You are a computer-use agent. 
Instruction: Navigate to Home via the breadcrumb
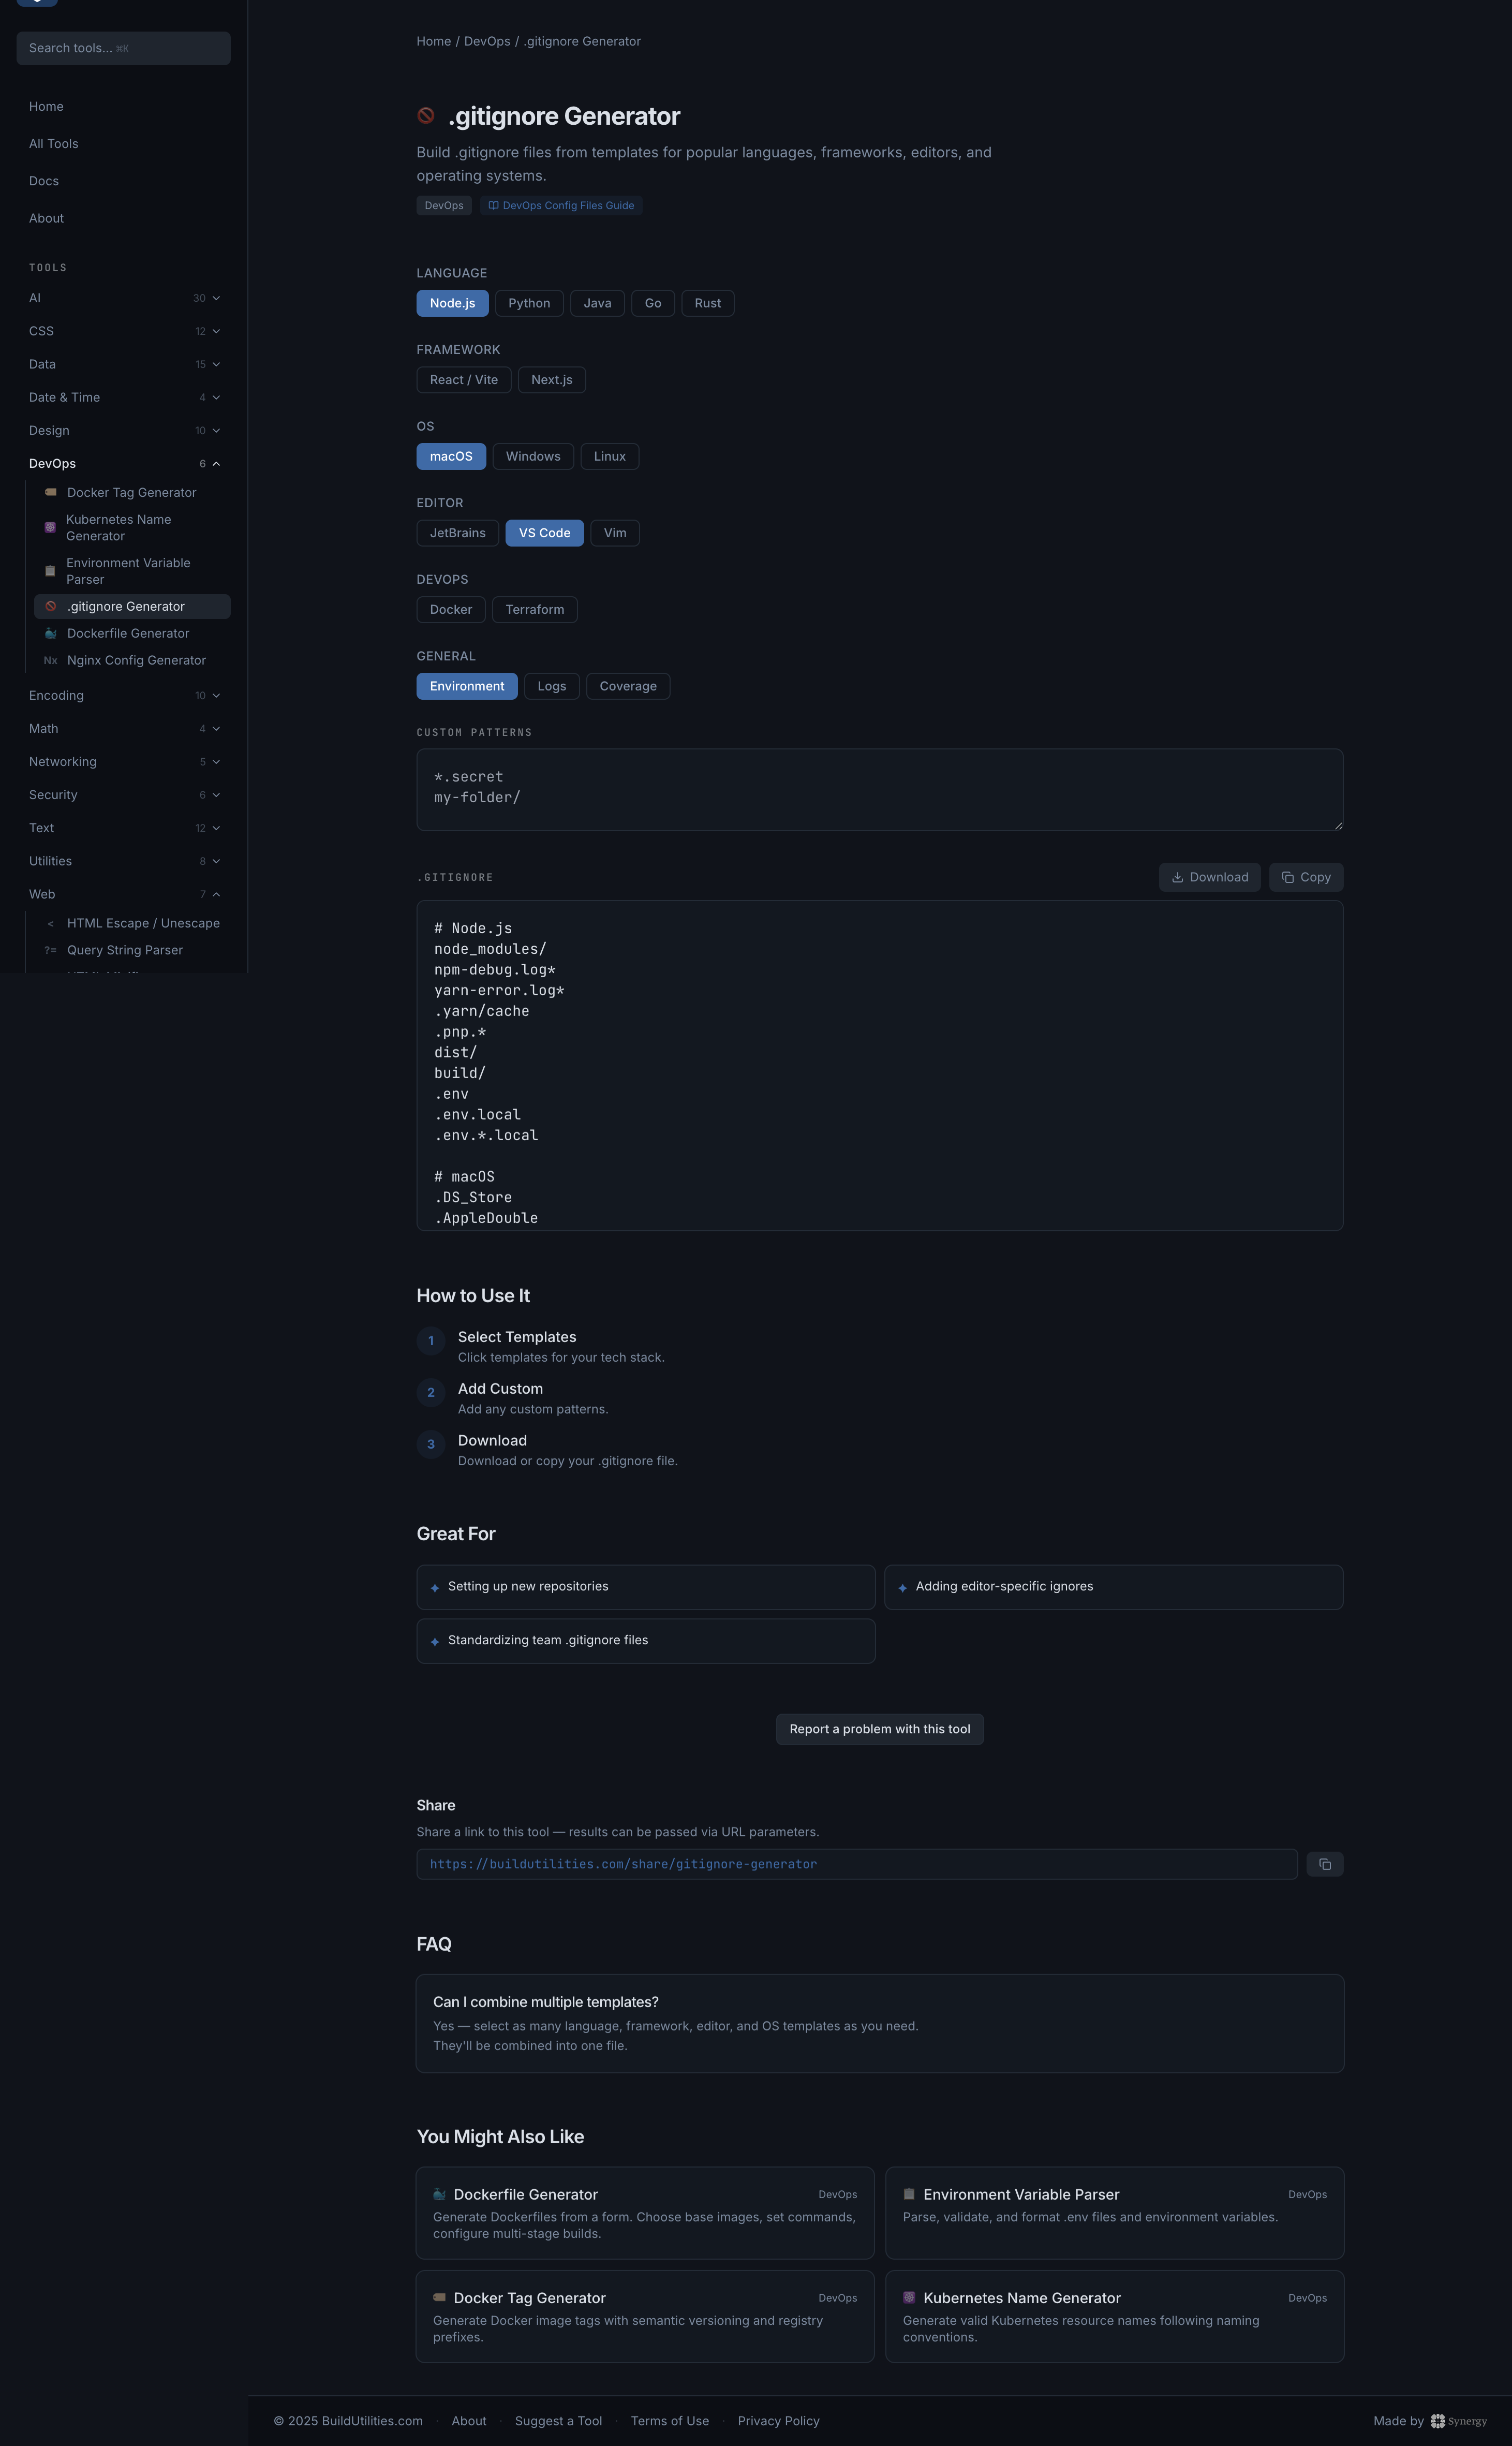click(433, 41)
